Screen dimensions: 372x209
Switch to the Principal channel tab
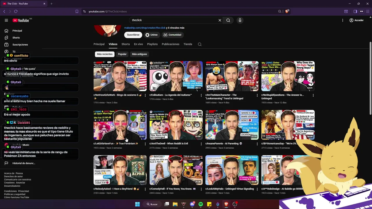tap(99, 44)
